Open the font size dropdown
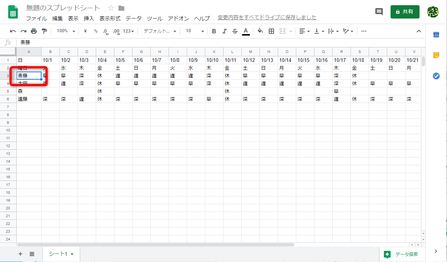Screen dimensions: 447x262 (194, 31)
